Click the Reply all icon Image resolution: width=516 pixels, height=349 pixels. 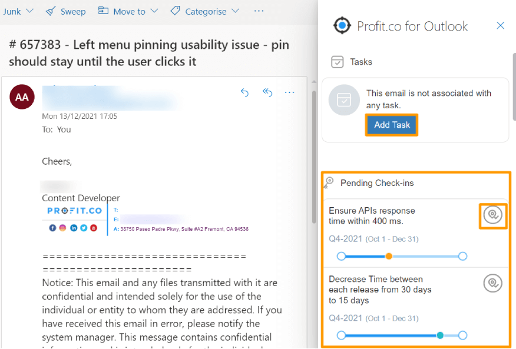[x=267, y=93]
